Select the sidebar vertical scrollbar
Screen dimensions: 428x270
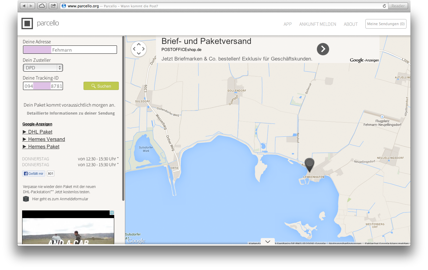point(123,118)
